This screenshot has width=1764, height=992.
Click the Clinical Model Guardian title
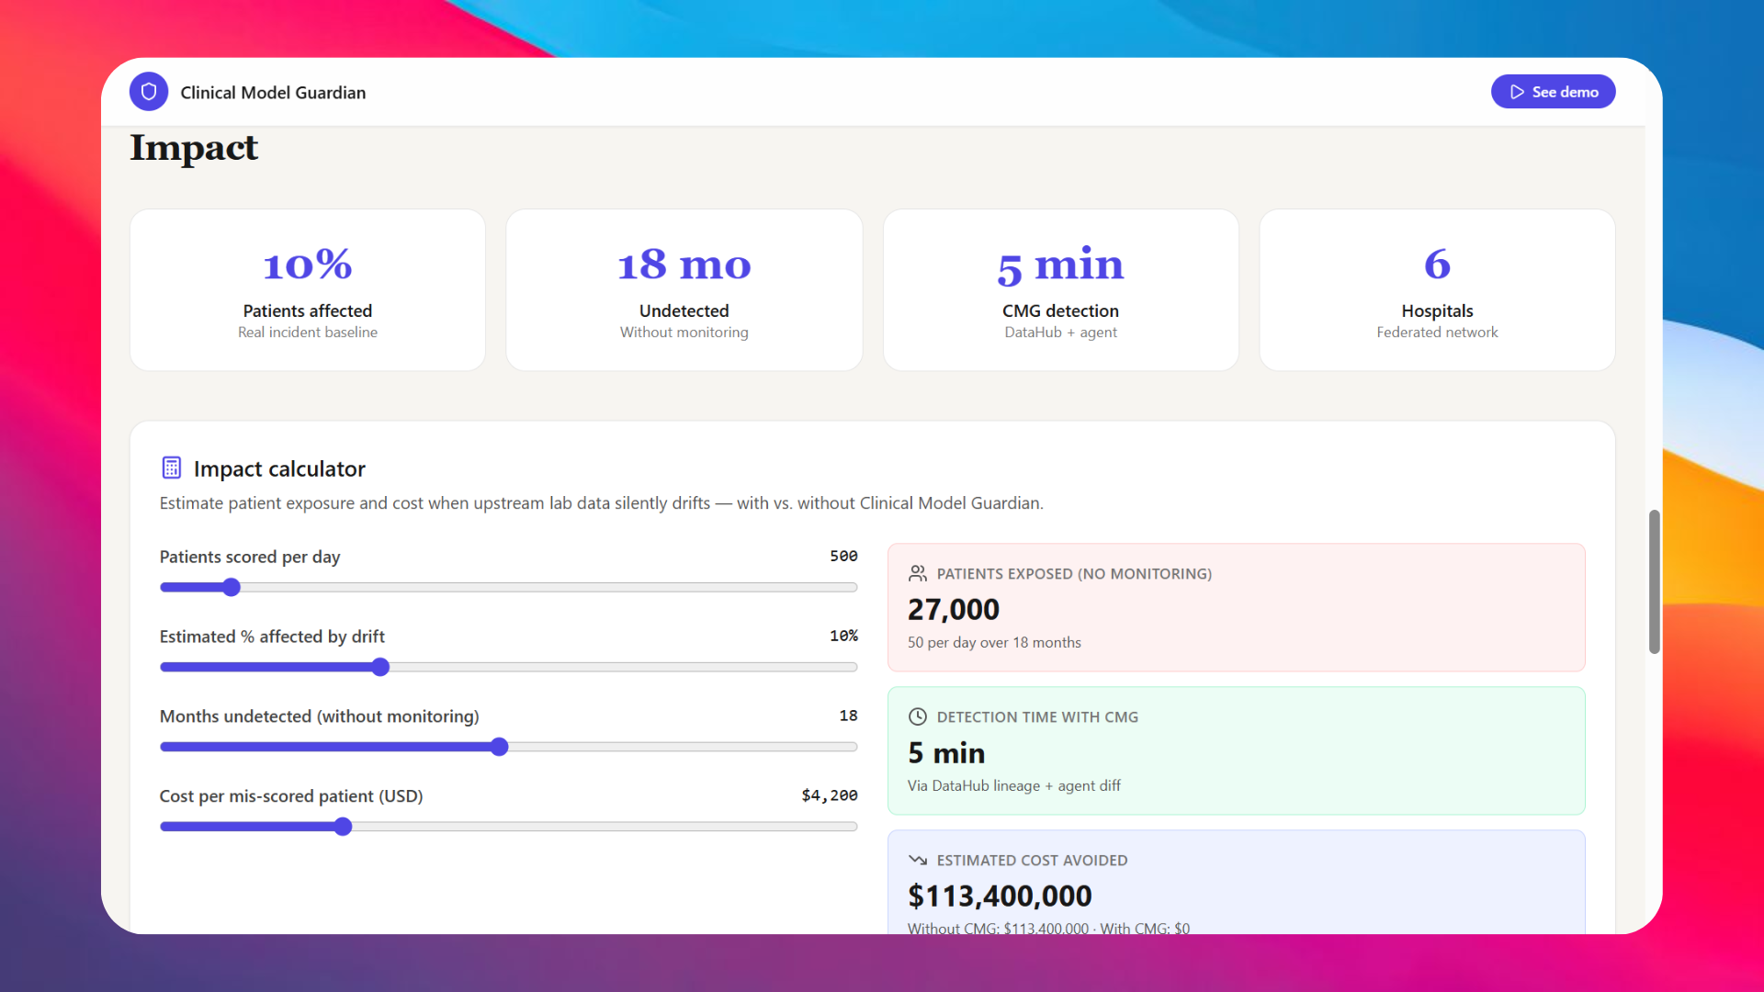273,93
